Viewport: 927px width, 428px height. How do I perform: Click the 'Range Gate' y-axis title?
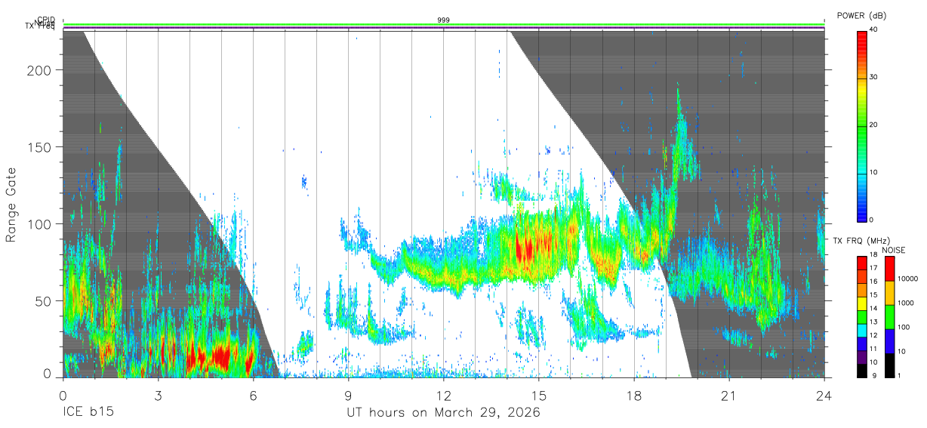click(x=12, y=205)
